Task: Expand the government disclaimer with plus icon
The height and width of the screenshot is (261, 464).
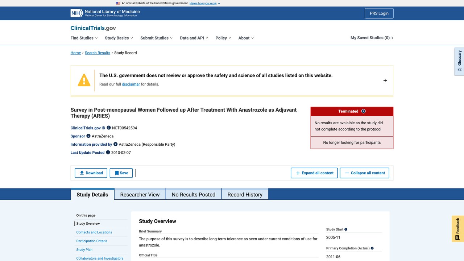Action: (x=385, y=80)
